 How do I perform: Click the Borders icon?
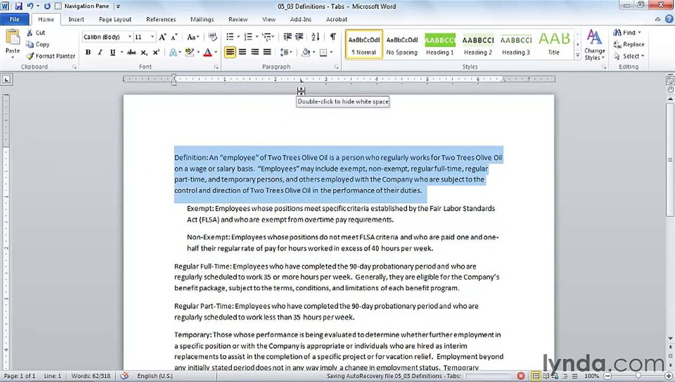click(322, 52)
